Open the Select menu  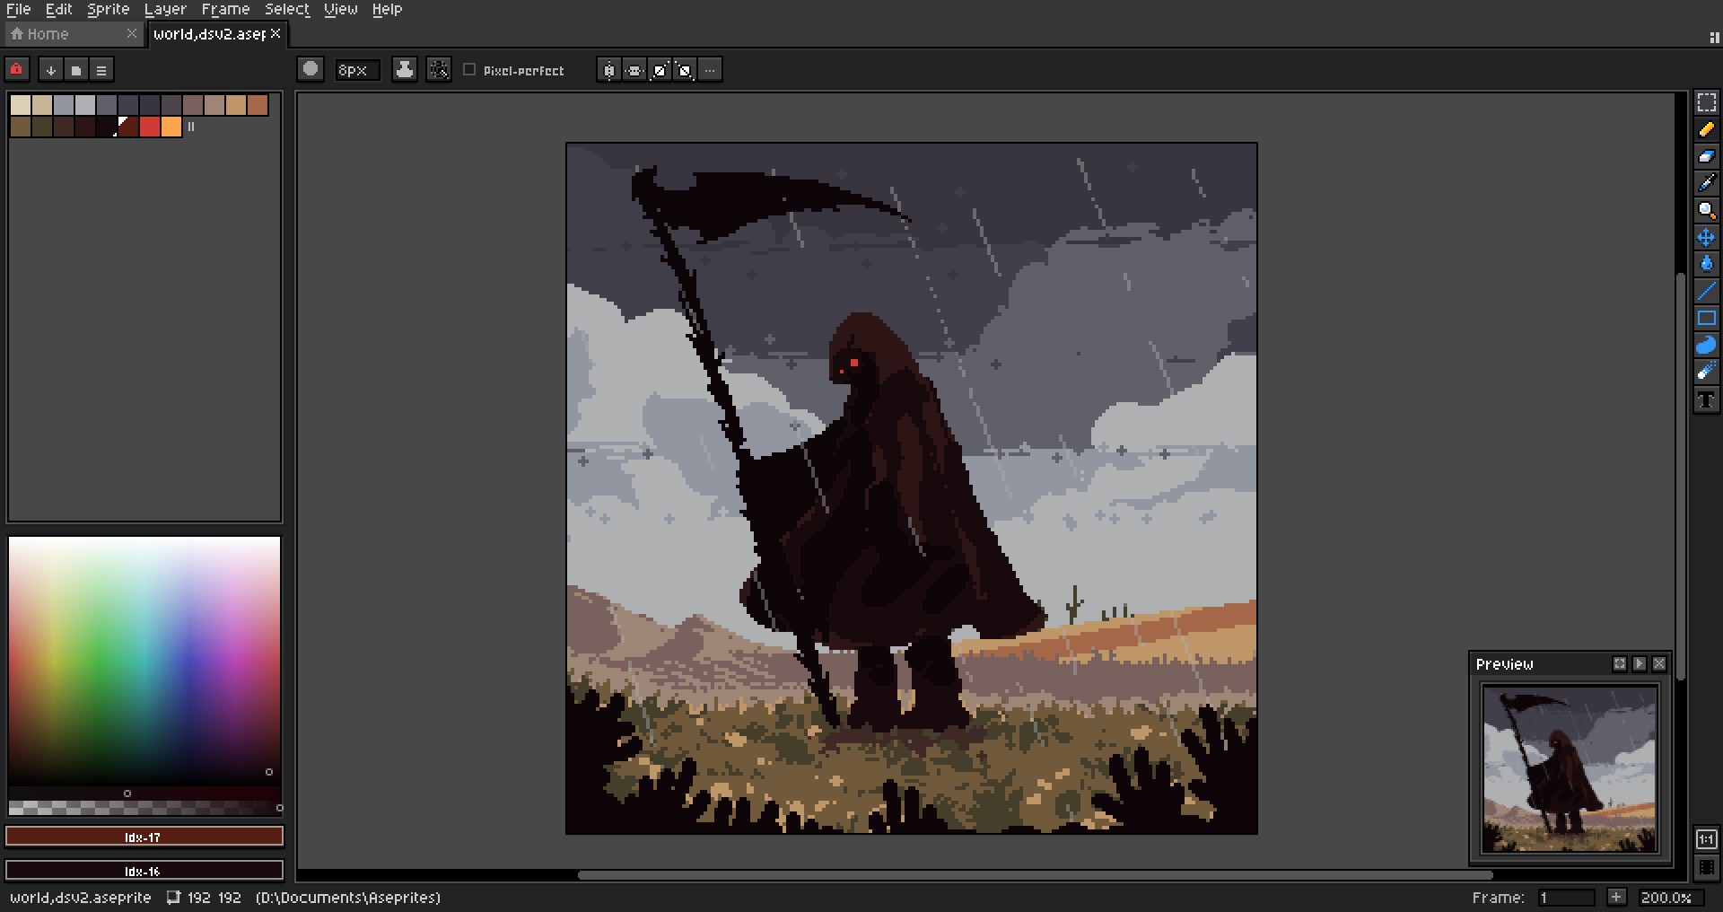point(287,9)
